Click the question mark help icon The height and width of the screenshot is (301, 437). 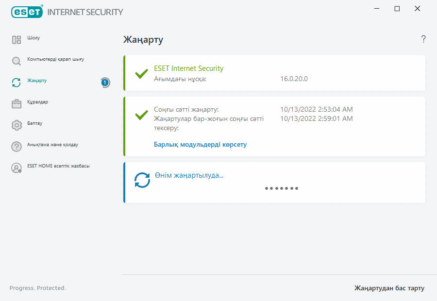pos(423,39)
